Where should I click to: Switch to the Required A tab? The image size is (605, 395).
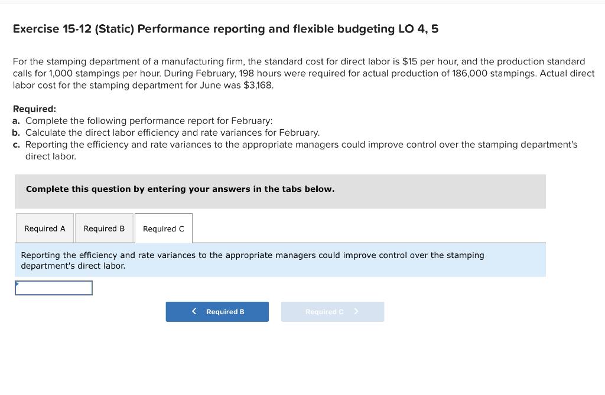(44, 228)
